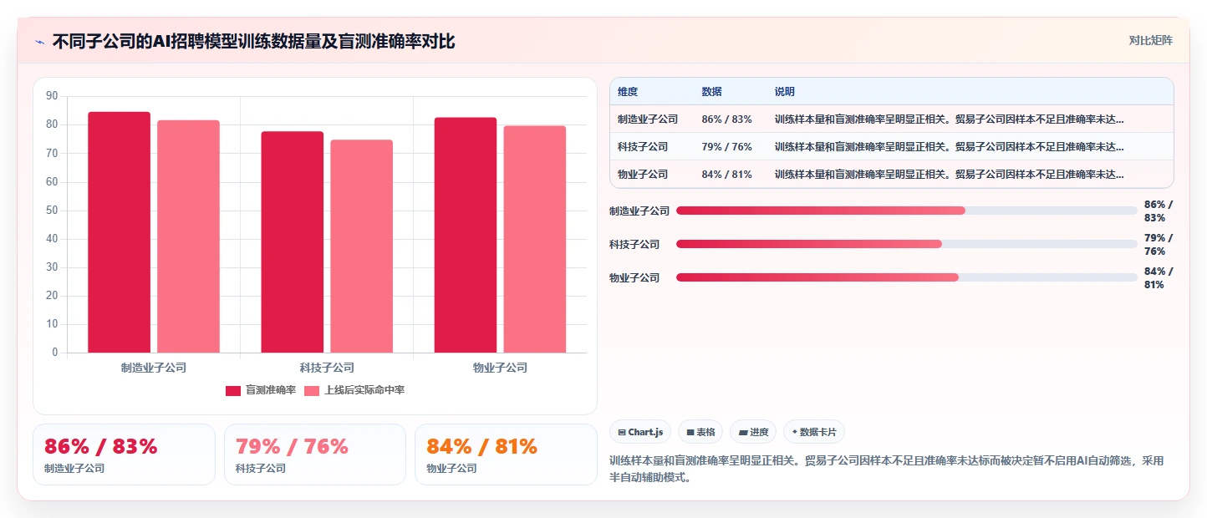Click 说明 text in 科技子公司 row
This screenshot has height=518, width=1207.
click(950, 146)
